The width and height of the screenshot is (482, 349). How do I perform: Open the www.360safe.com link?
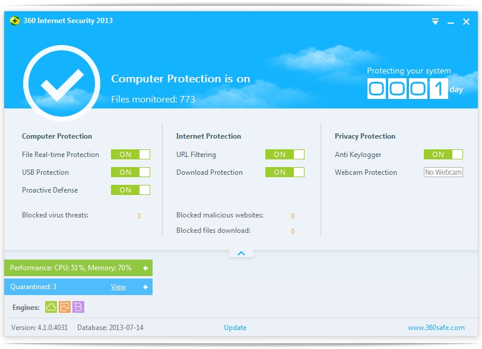click(x=436, y=328)
